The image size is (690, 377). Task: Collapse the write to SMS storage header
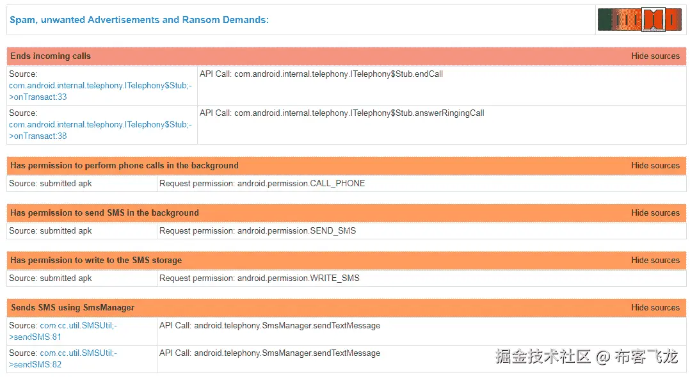[x=96, y=261]
